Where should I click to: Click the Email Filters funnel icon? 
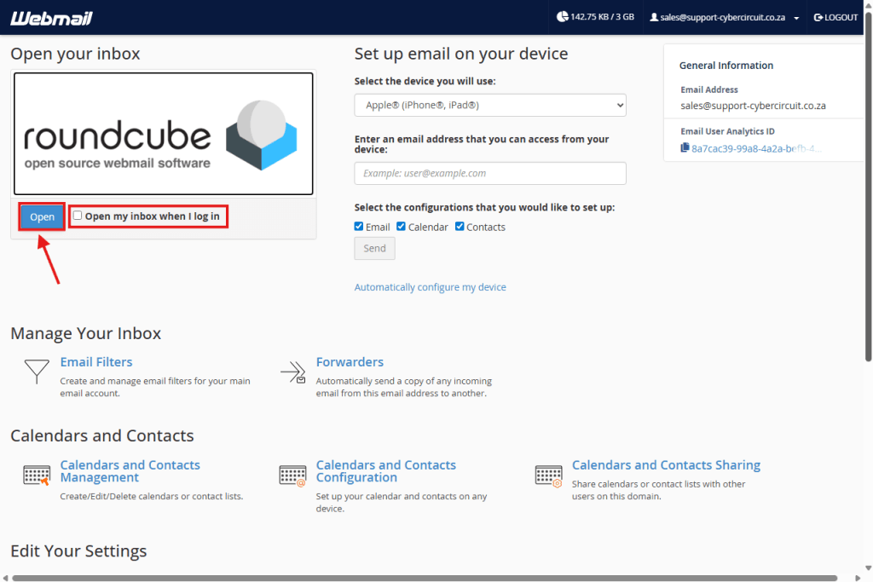36,372
